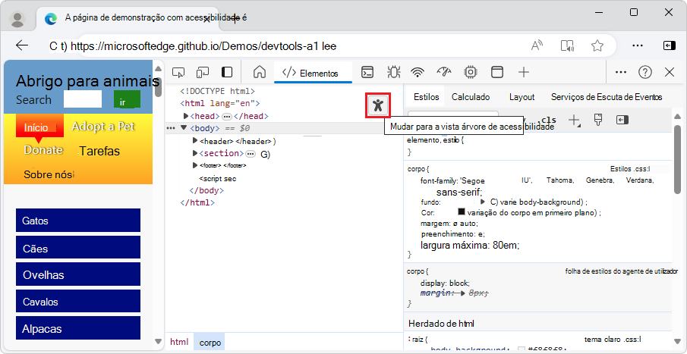
Task: Select corpo in the breadcrumb
Action: click(210, 342)
